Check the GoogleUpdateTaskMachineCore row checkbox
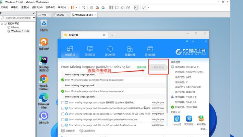 [63, 108]
